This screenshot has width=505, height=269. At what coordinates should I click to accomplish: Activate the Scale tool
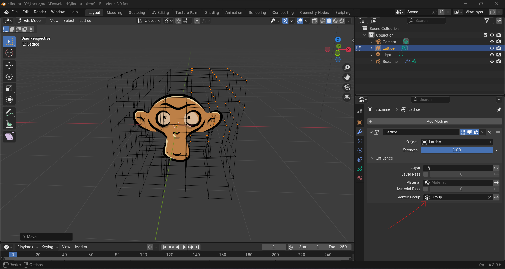click(9, 88)
